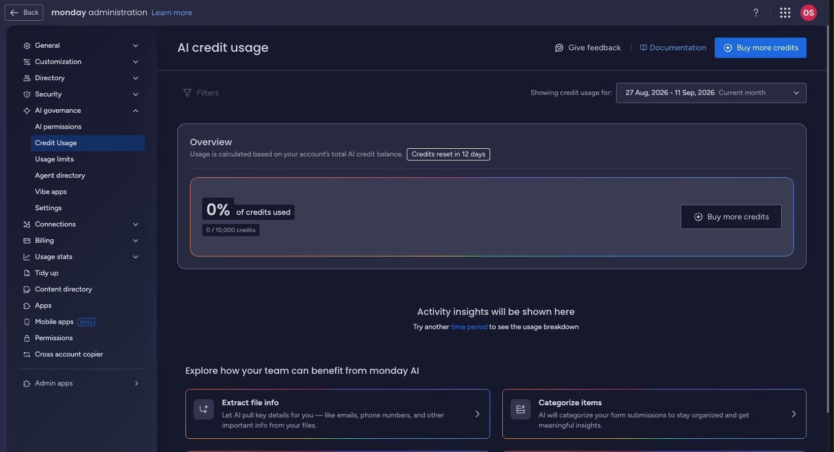The image size is (834, 452).
Task: Click the Usage stats chart icon
Action: click(27, 257)
